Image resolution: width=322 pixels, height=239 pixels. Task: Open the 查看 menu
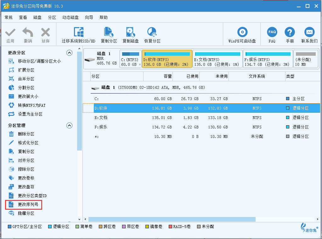(23, 17)
